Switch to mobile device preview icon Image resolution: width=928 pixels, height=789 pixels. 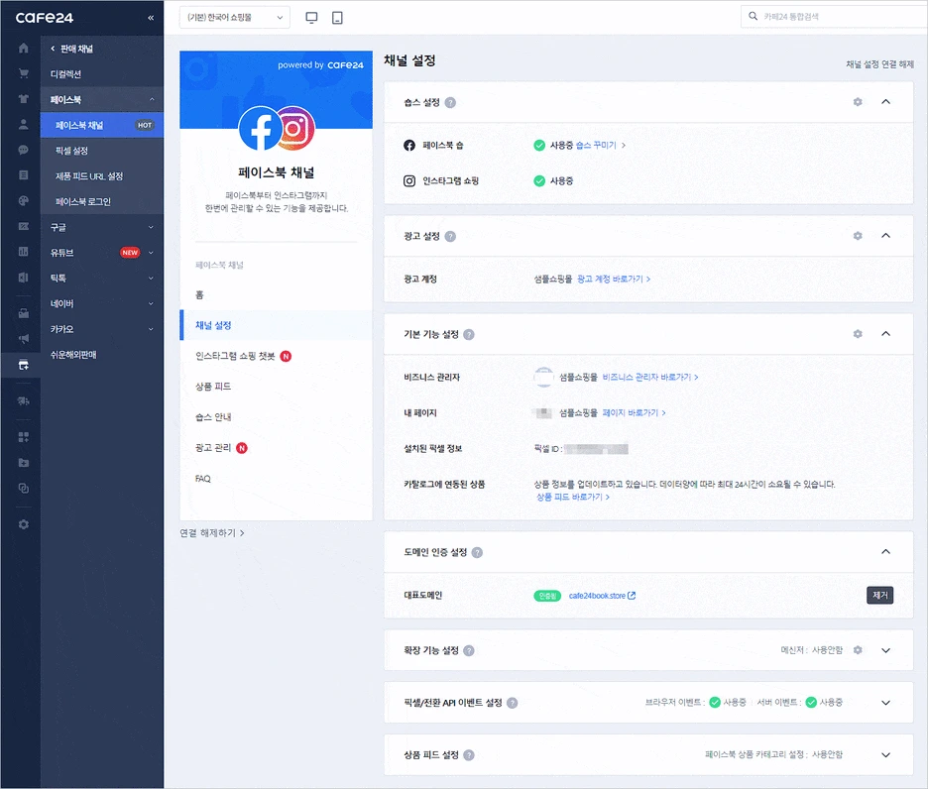tap(337, 18)
